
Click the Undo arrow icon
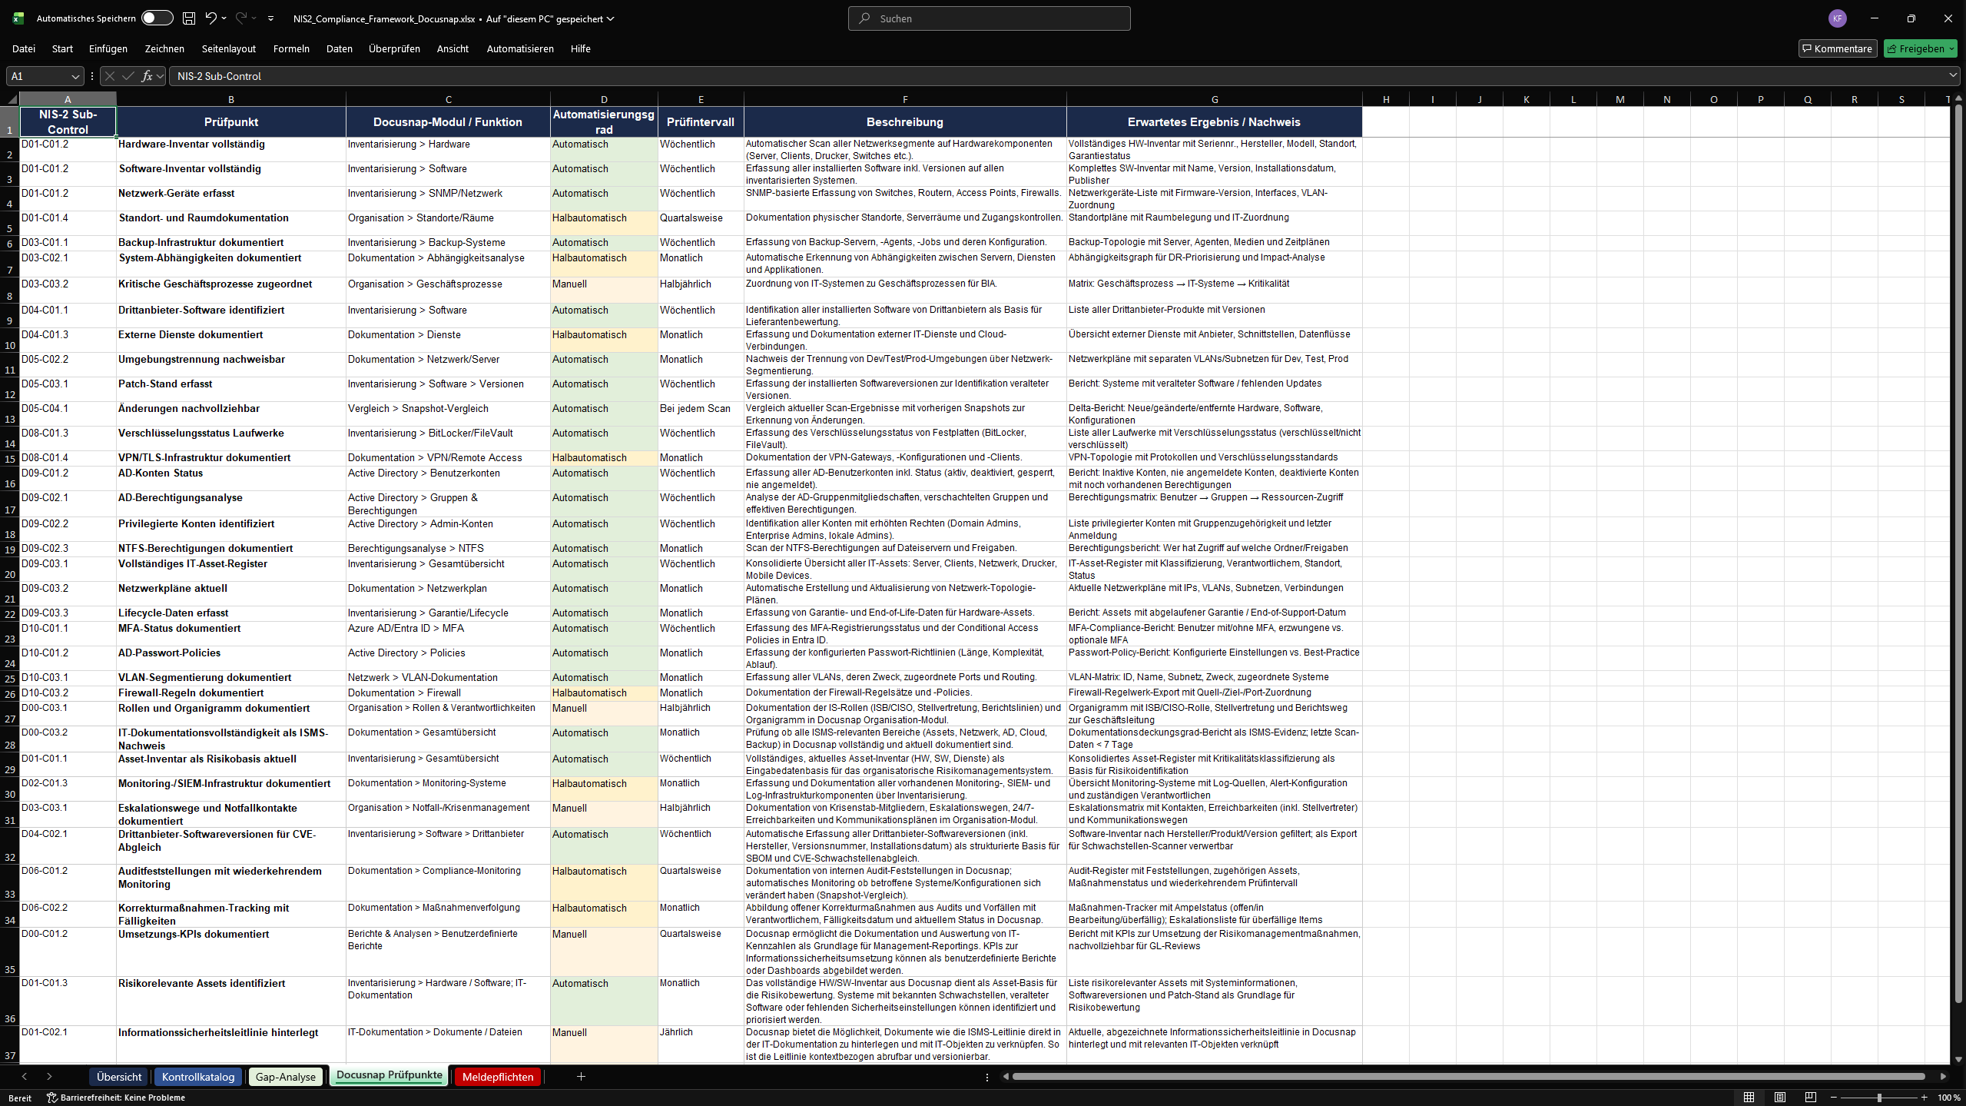coord(210,18)
